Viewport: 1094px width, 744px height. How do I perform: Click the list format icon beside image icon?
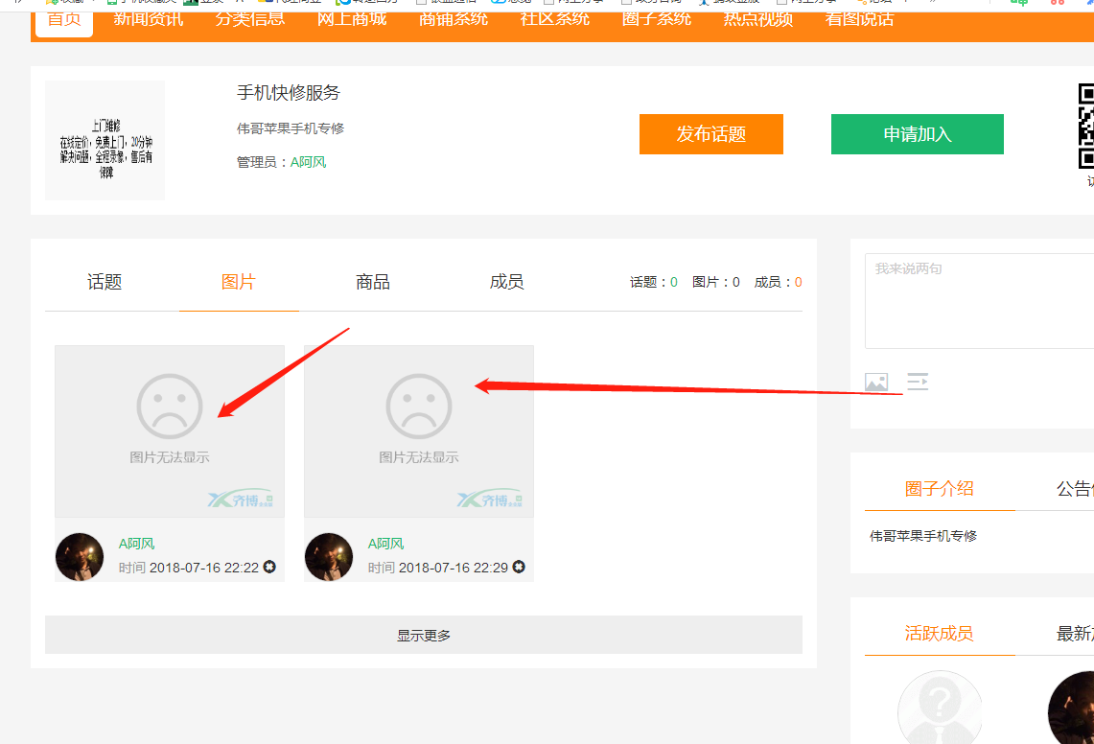point(918,382)
